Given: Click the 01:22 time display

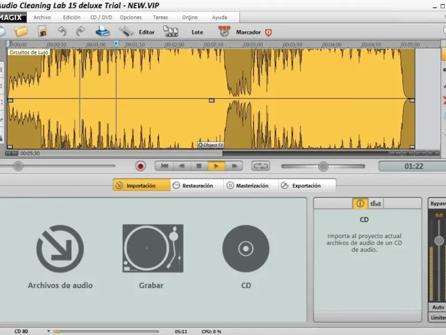Looking at the screenshot, I should tap(414, 166).
